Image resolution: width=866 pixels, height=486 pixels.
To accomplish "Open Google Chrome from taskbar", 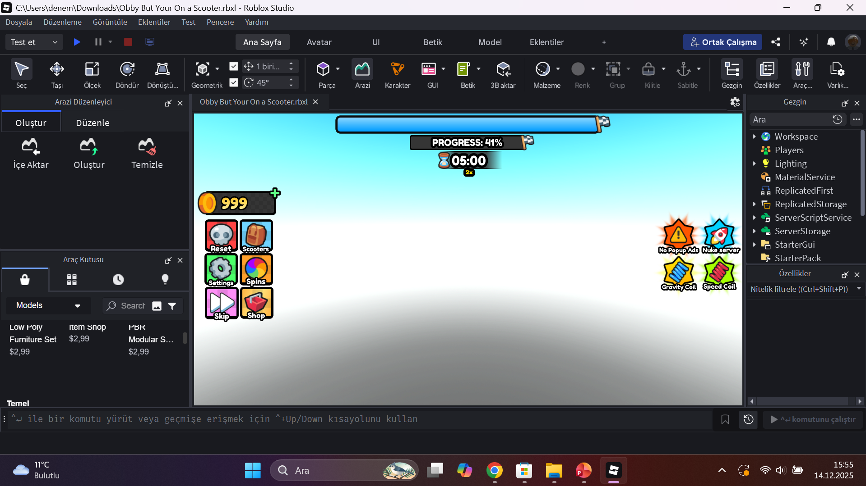I will click(494, 471).
